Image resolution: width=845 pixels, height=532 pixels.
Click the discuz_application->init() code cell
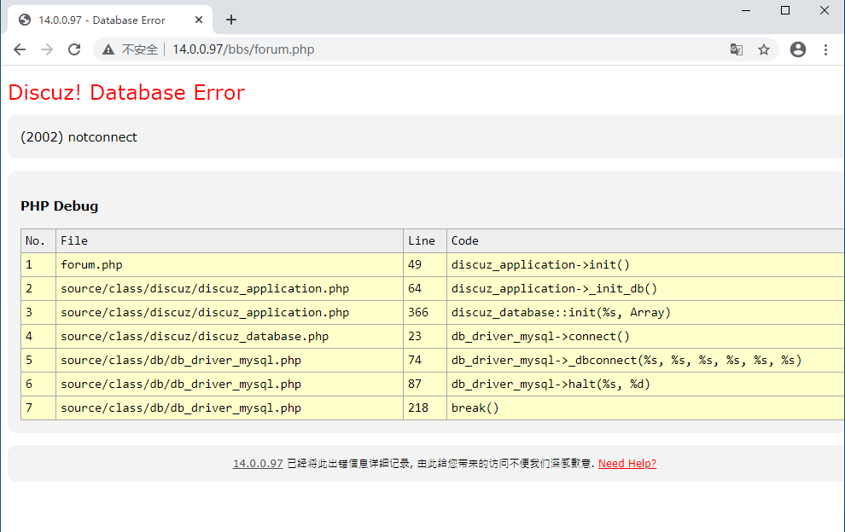pyautogui.click(x=645, y=265)
